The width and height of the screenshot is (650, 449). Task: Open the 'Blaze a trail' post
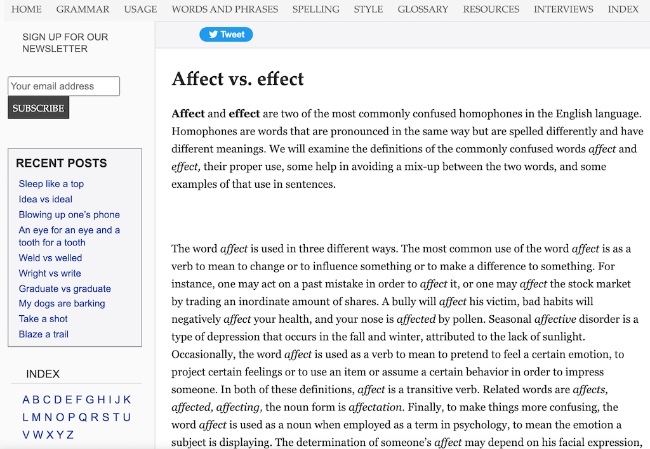point(44,334)
